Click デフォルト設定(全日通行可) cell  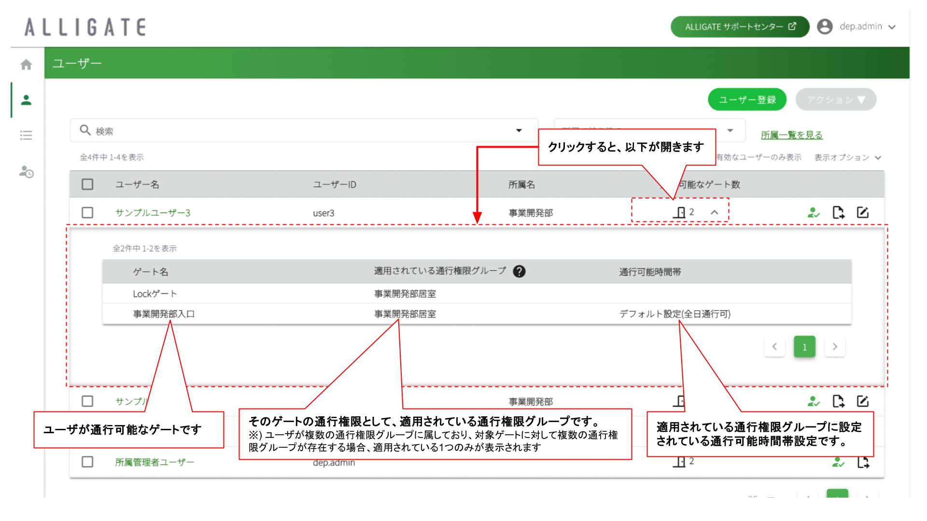click(675, 314)
